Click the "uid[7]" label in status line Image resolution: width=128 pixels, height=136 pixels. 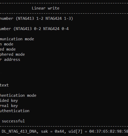click(x=75, y=131)
